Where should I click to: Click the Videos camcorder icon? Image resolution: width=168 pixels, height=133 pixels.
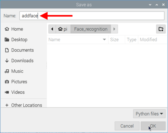[x=7, y=92]
